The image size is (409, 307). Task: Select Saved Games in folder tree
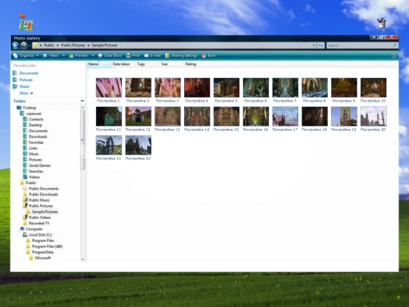tap(37, 165)
